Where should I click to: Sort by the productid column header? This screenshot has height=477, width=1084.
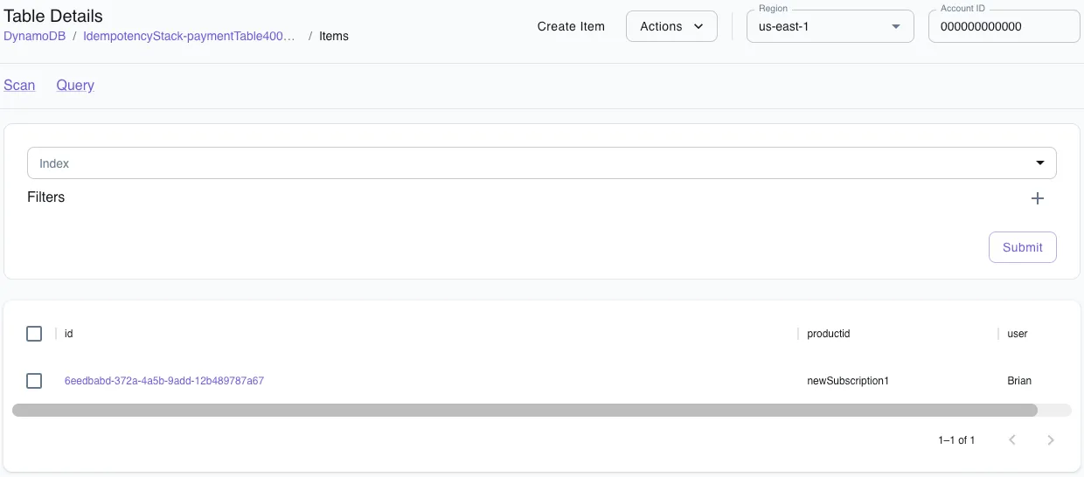click(x=828, y=334)
